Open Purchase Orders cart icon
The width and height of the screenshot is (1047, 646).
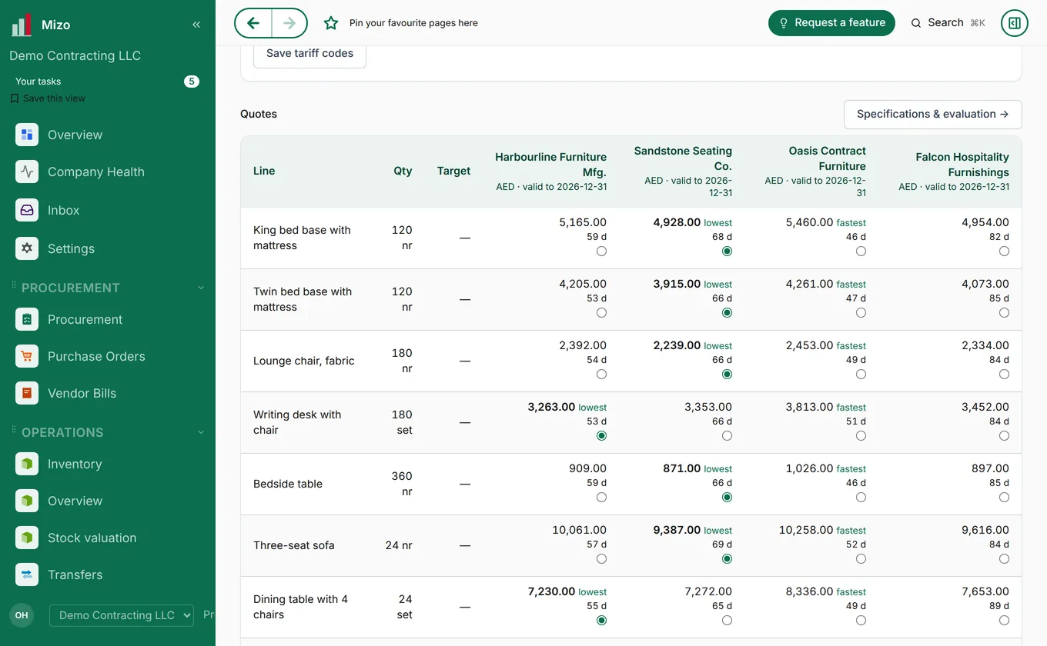click(x=27, y=356)
